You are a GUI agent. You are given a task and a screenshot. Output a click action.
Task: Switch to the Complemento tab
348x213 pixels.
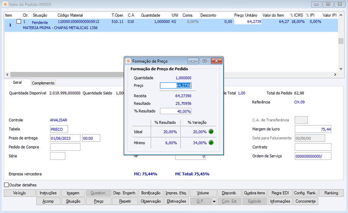(43, 83)
